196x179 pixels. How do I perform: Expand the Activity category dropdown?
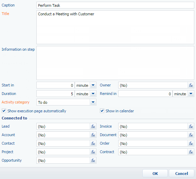point(93,102)
